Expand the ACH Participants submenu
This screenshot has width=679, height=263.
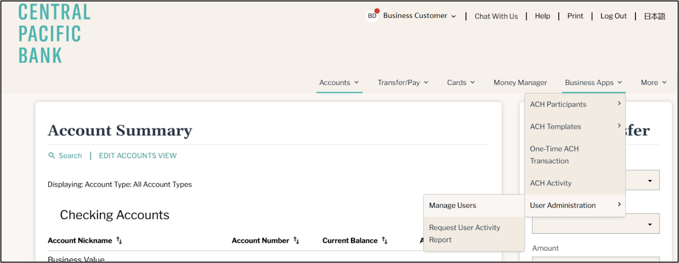(x=575, y=104)
